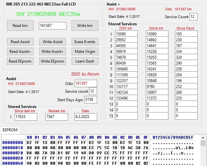The height and width of the screenshot is (166, 207).
Task: Click the Read Assist button
Action: pos(20,42)
